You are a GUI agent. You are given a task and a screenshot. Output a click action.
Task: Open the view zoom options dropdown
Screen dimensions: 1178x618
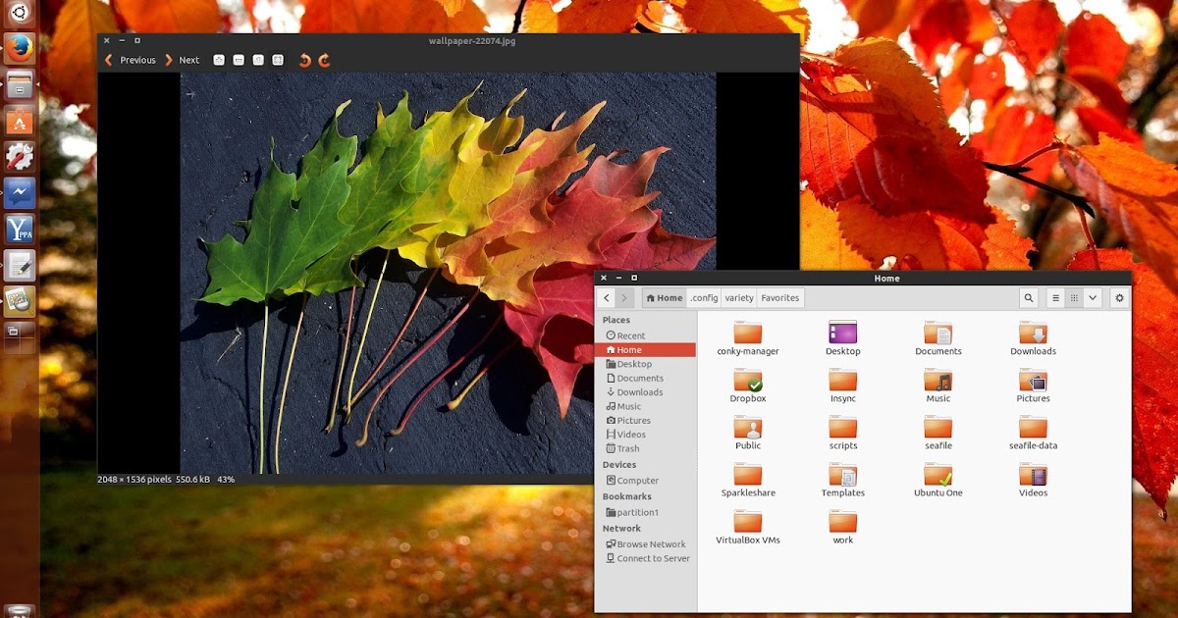coord(1092,297)
